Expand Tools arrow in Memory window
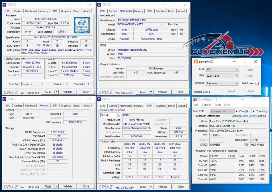This screenshot has height=192, width=272. (x=56, y=186)
